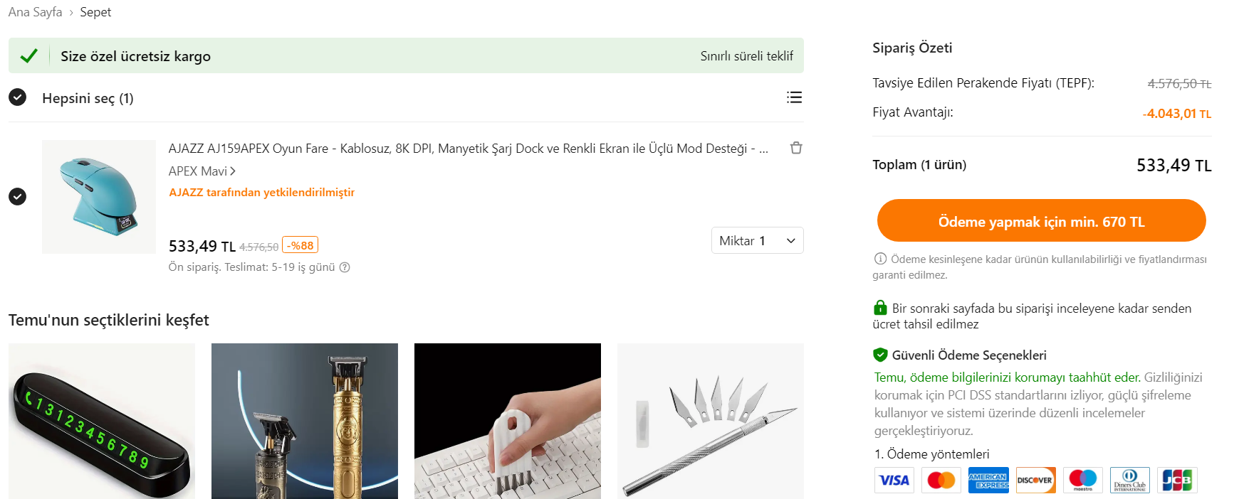Expand the APEX Mavi variant selector
Screen dimensions: 1239x499
[x=202, y=171]
